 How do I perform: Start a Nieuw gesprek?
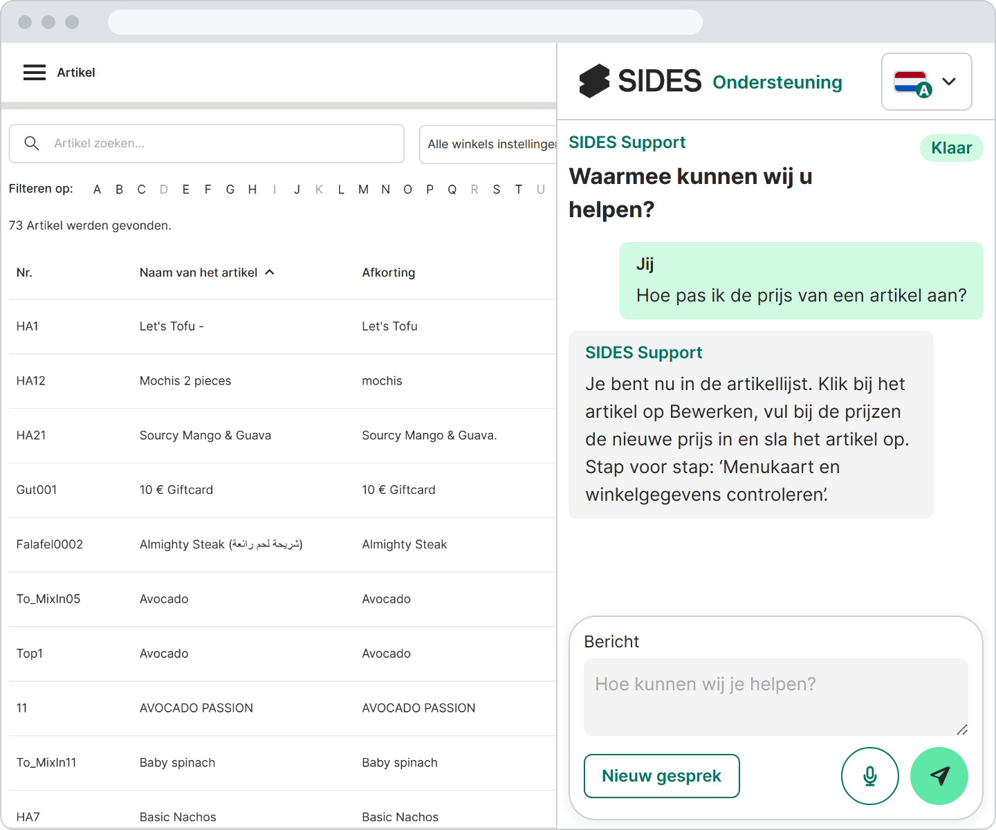(x=662, y=776)
